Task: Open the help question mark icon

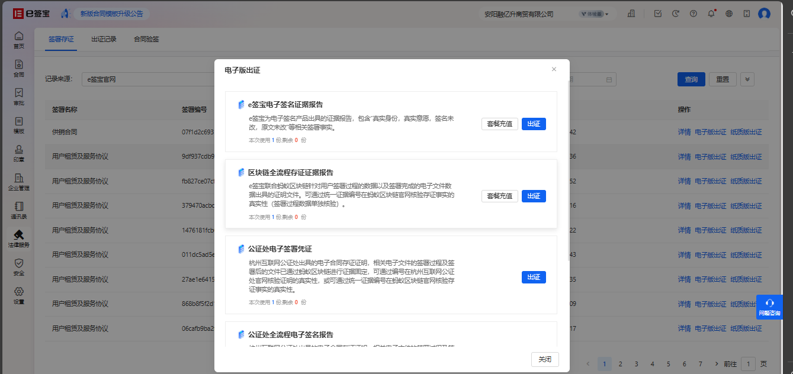Action: point(694,13)
